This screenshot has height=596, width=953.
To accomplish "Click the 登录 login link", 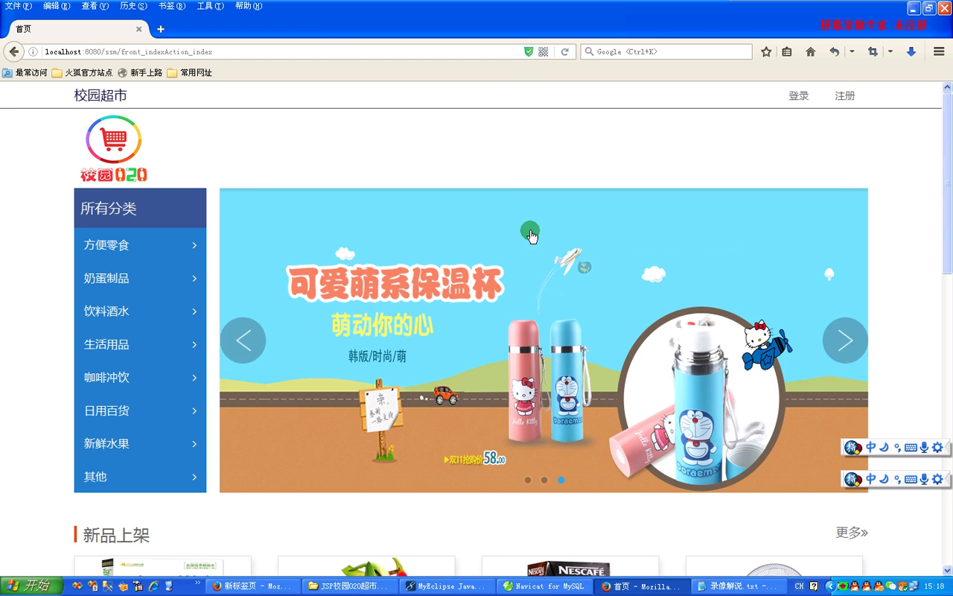I will coord(799,96).
